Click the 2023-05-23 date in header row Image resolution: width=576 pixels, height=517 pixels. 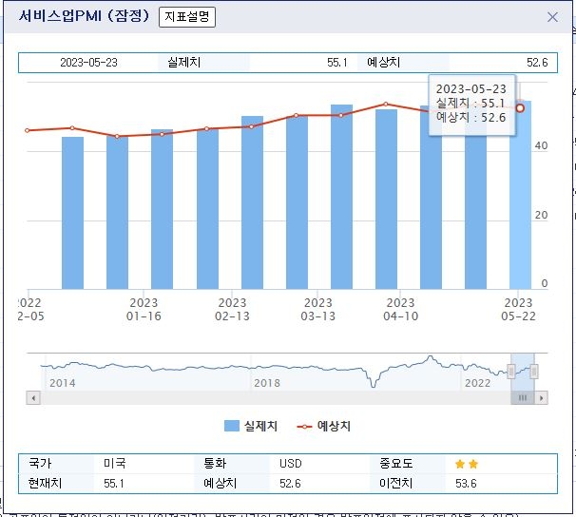click(x=88, y=63)
